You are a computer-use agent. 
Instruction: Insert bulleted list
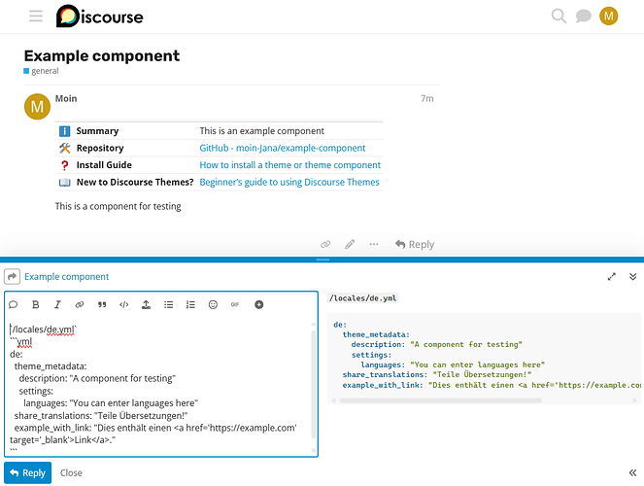click(168, 304)
